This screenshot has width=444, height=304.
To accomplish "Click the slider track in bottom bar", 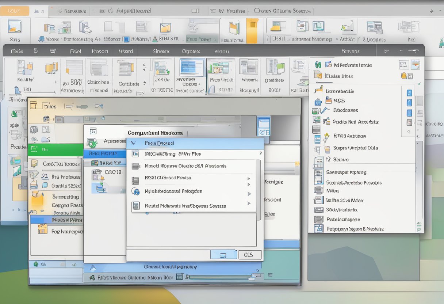I will [219, 277].
